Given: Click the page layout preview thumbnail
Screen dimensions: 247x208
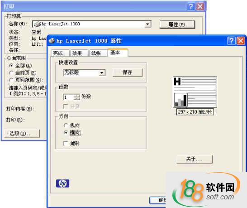Looking at the screenshot, I should (195, 92).
